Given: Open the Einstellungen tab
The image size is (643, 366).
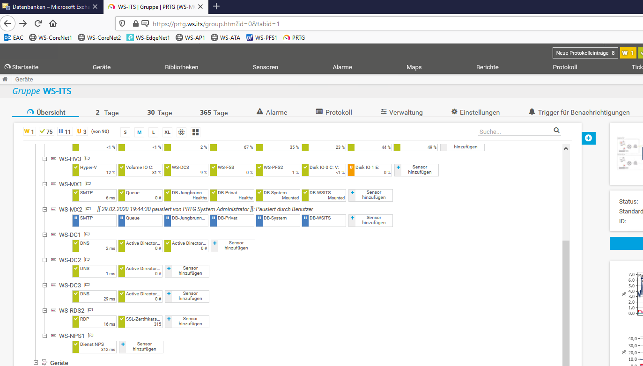Looking at the screenshot, I should [x=475, y=112].
